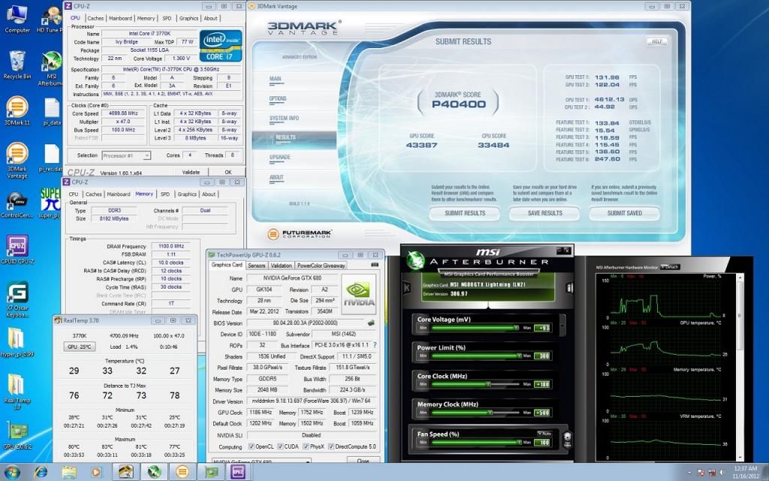Open the Sensors tab in GPU-Z

[257, 265]
